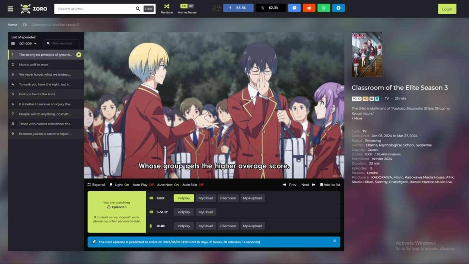The width and height of the screenshot is (469, 264).
Task: Select SUB Mp4upload server
Action: pos(252,198)
